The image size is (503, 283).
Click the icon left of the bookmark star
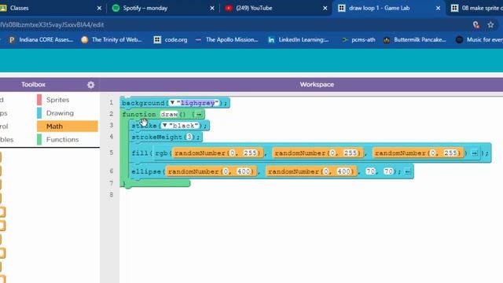click(x=476, y=24)
